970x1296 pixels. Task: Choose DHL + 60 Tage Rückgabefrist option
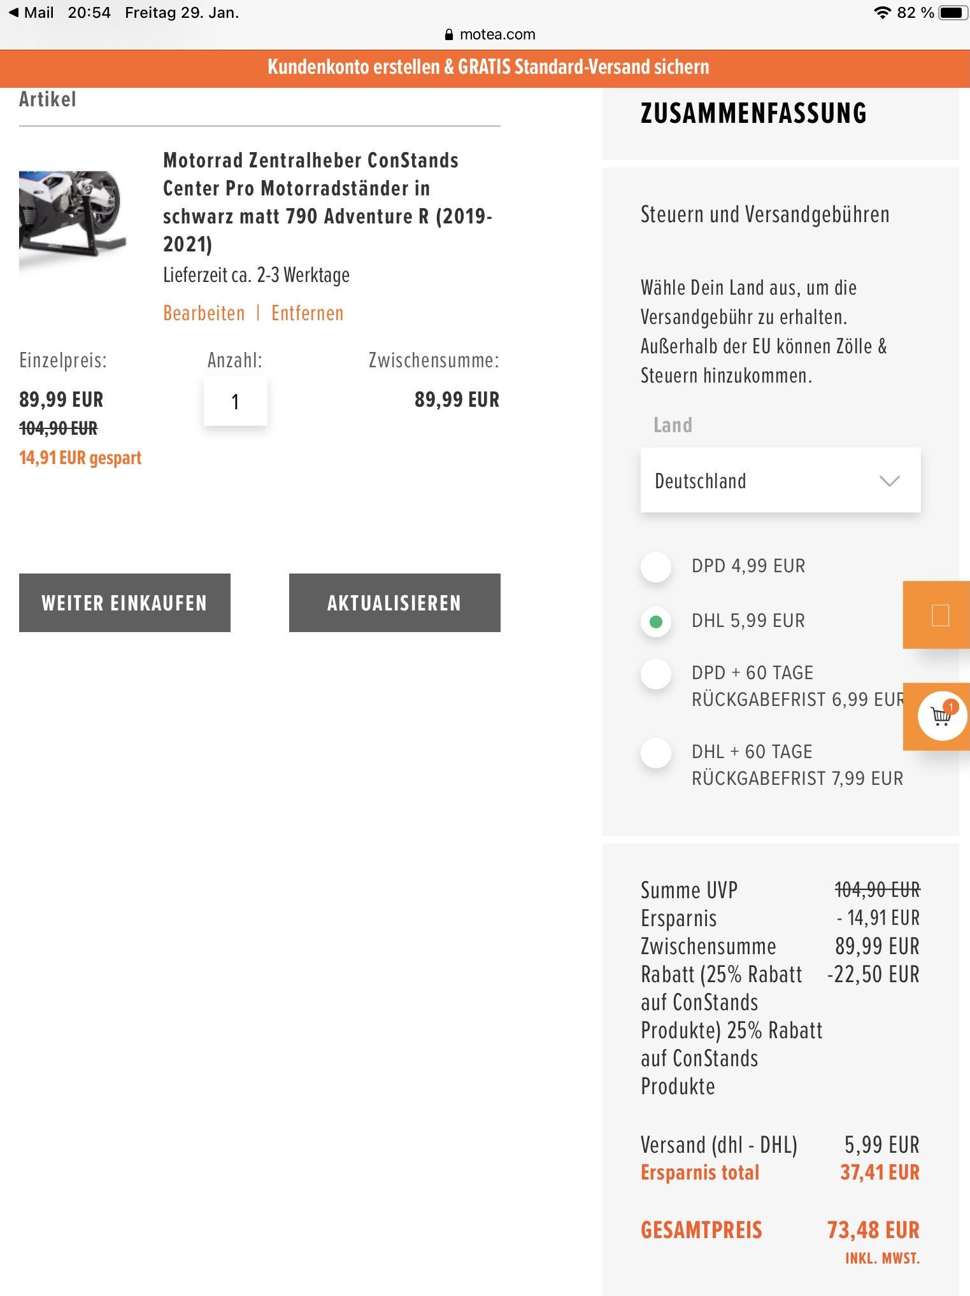click(656, 753)
